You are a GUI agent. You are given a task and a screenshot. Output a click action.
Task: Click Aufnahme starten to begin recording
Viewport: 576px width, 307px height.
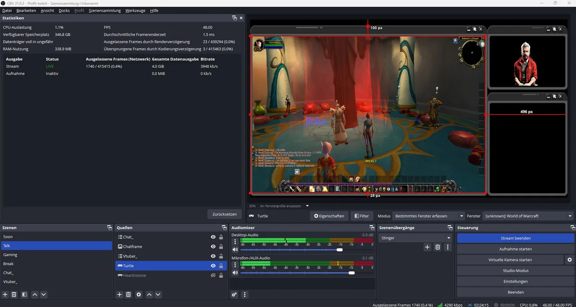(516, 249)
